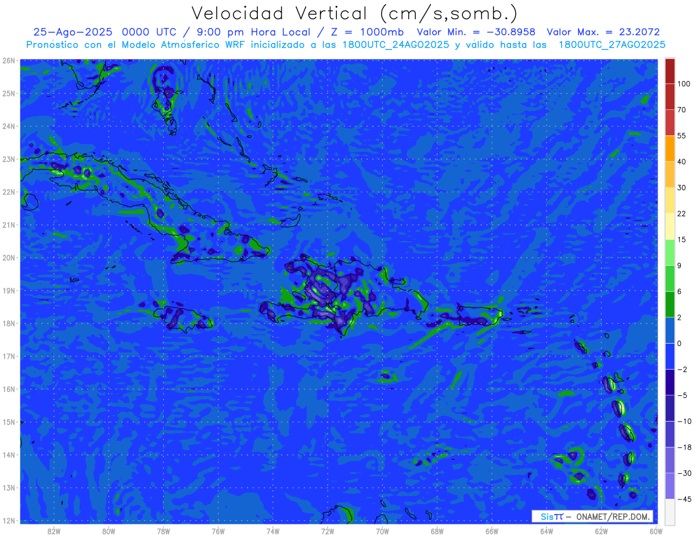Click the colorbar label '-10'
Viewport: 697px width, 539px height.
(684, 421)
